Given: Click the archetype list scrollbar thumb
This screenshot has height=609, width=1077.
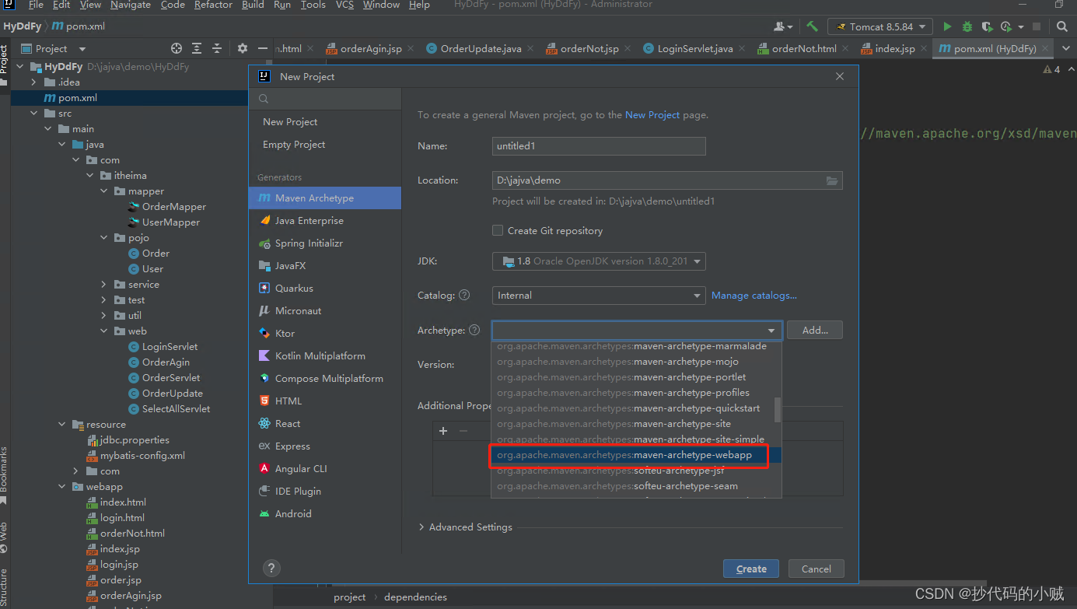Looking at the screenshot, I should coord(777,410).
